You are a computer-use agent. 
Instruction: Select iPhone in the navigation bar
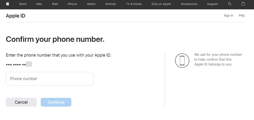click(72, 4)
